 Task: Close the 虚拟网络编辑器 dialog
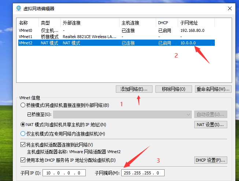pos(230,8)
